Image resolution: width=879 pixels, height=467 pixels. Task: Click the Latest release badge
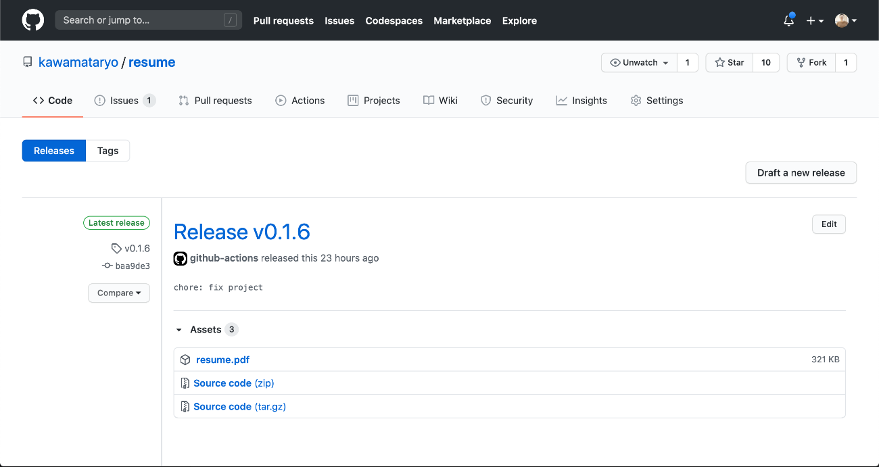(x=116, y=222)
